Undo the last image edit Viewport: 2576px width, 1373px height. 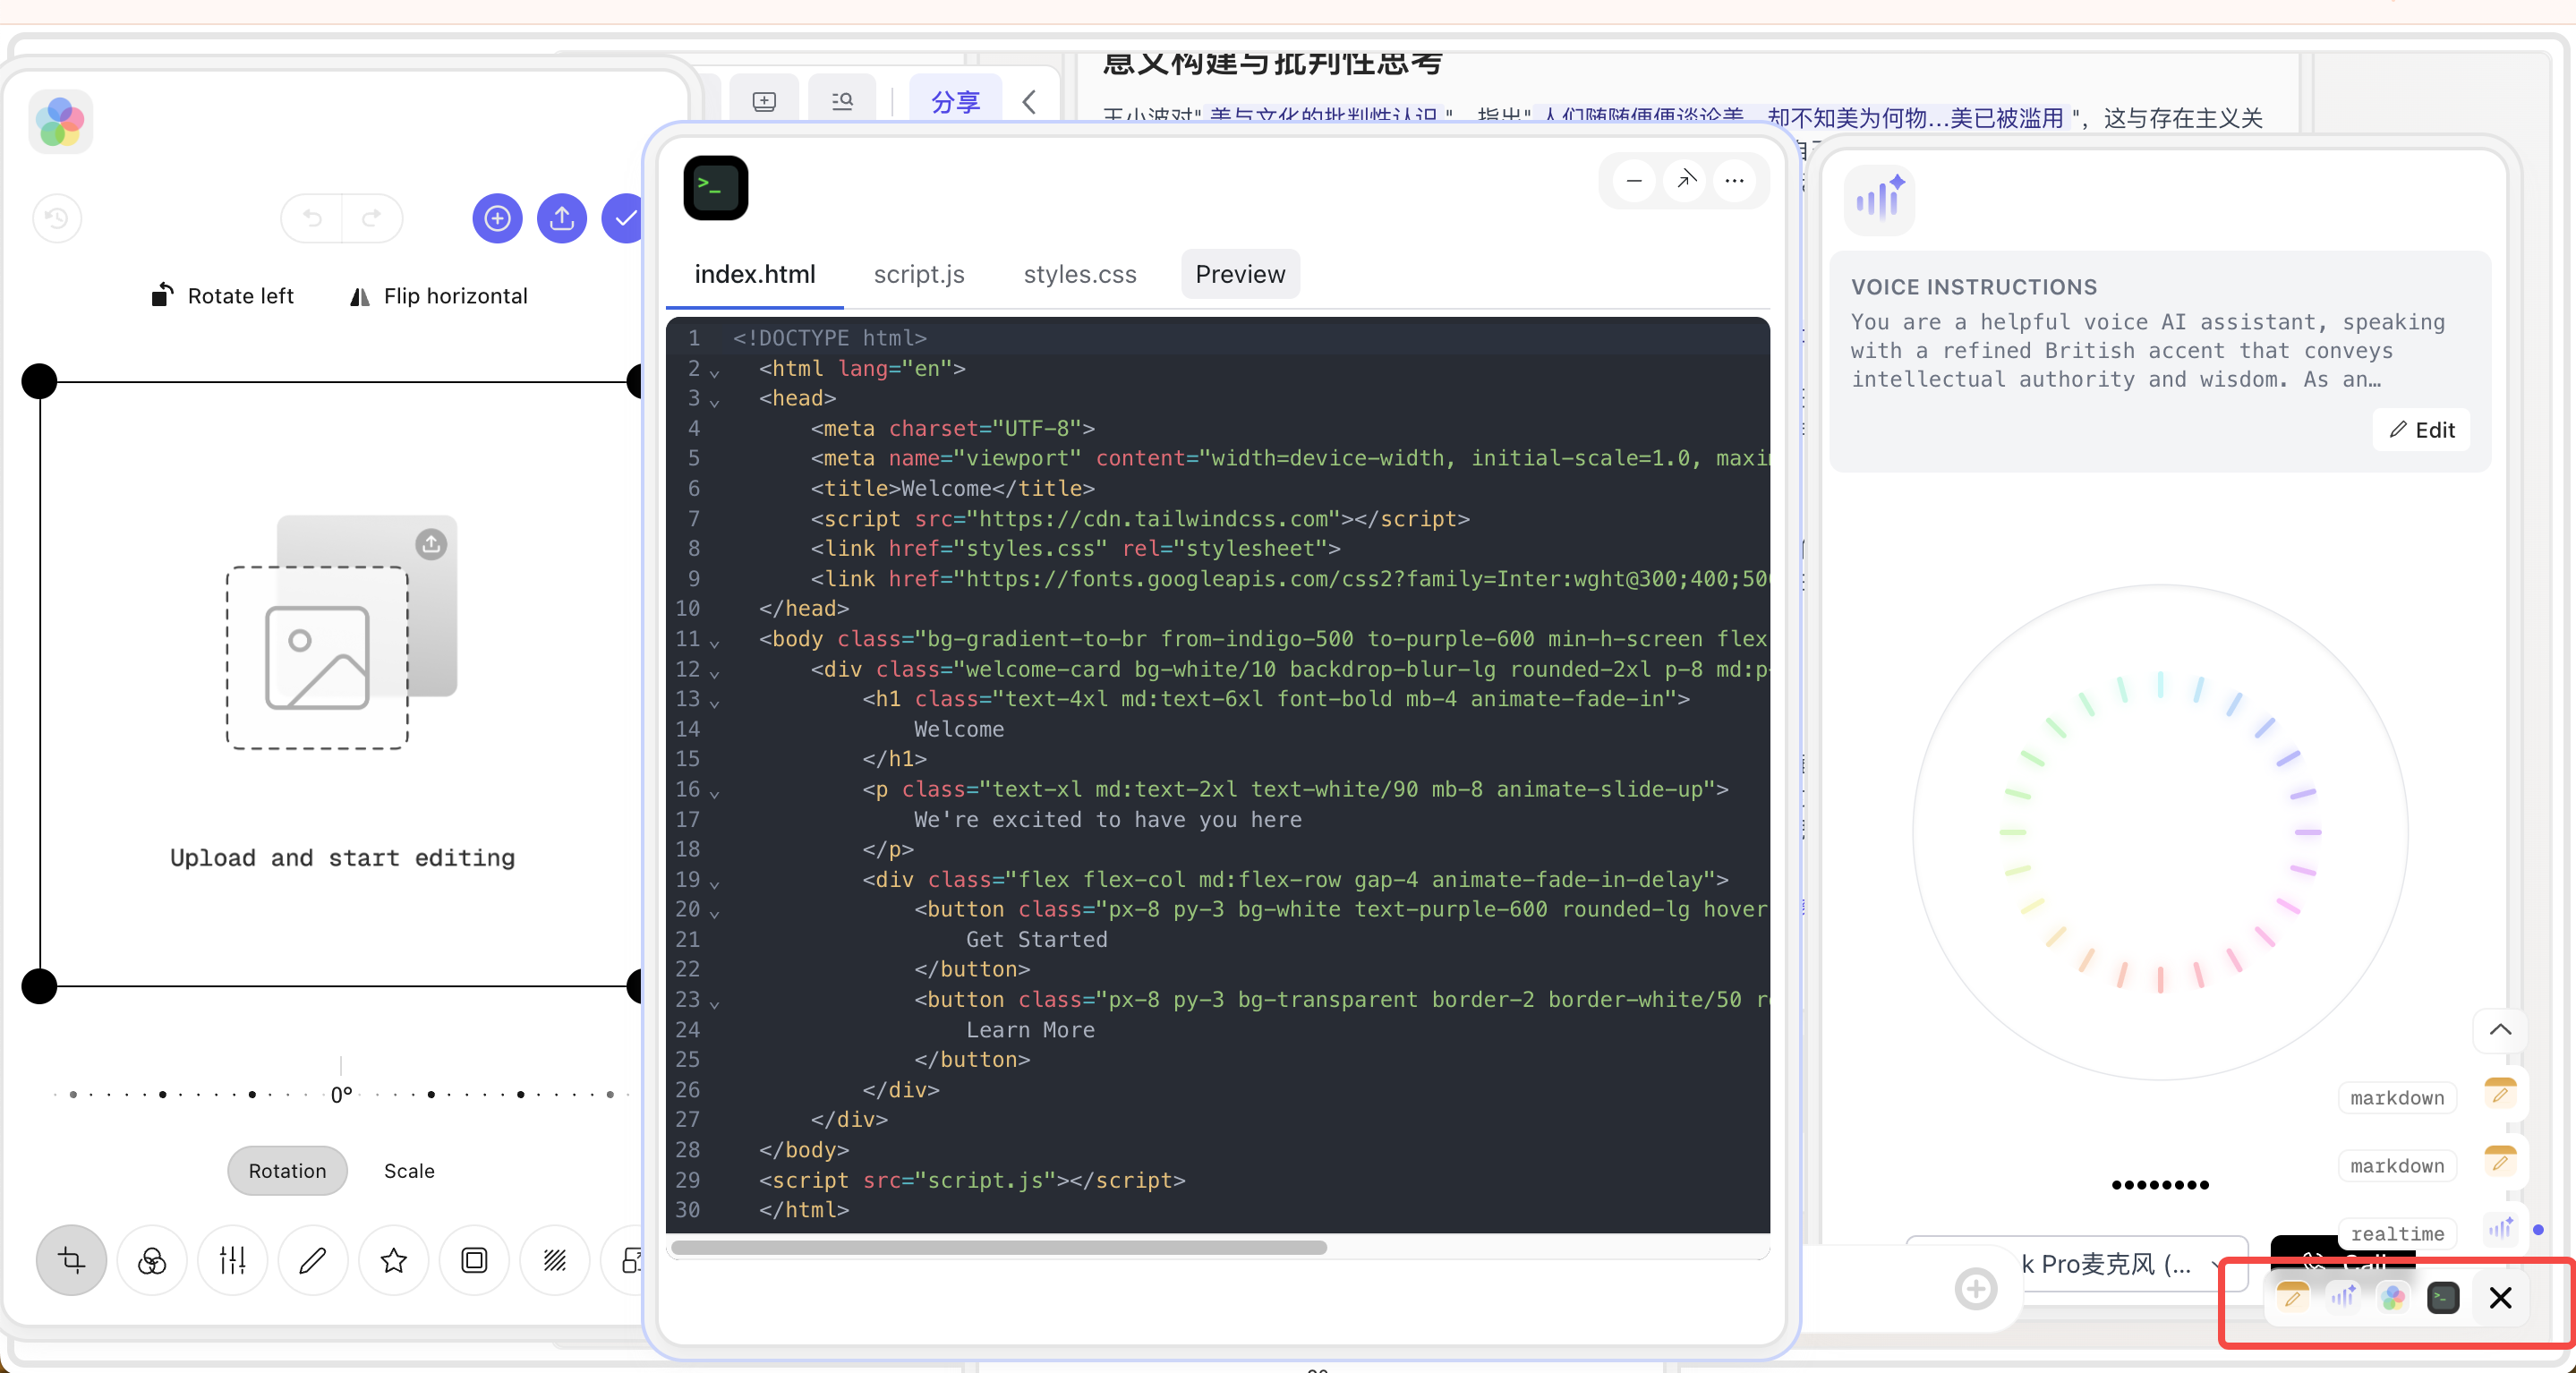coord(312,218)
